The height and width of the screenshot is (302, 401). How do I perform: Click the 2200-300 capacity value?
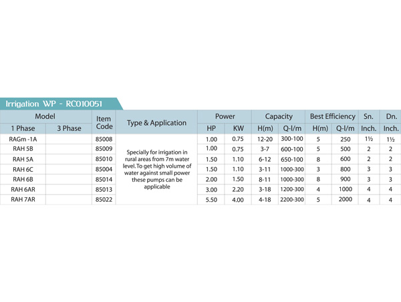291,199
